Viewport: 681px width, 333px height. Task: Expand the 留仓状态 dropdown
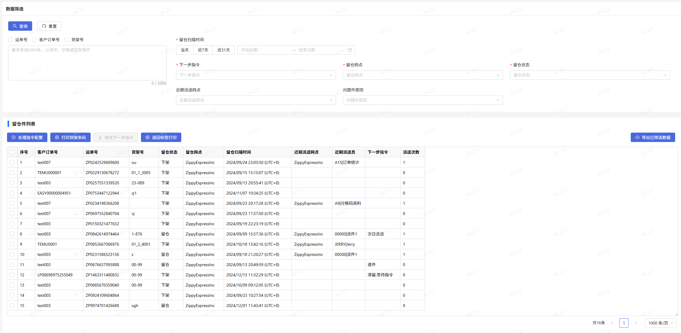coord(589,75)
